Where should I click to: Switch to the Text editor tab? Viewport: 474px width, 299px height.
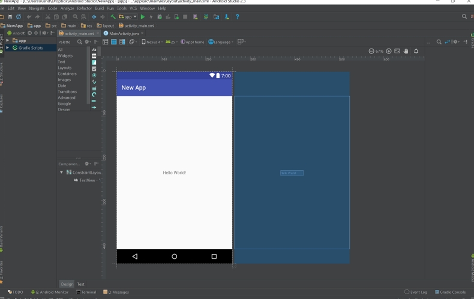(x=80, y=284)
